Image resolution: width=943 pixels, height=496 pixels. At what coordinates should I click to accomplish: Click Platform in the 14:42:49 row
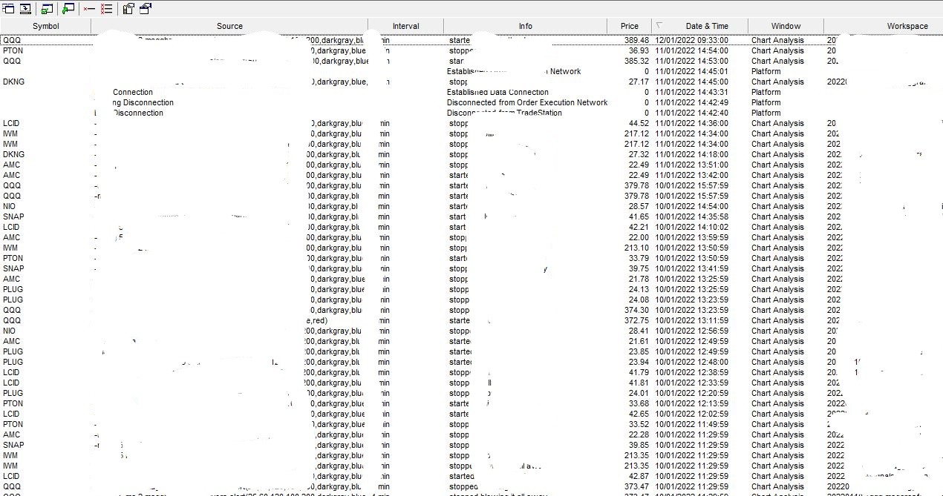coord(766,102)
